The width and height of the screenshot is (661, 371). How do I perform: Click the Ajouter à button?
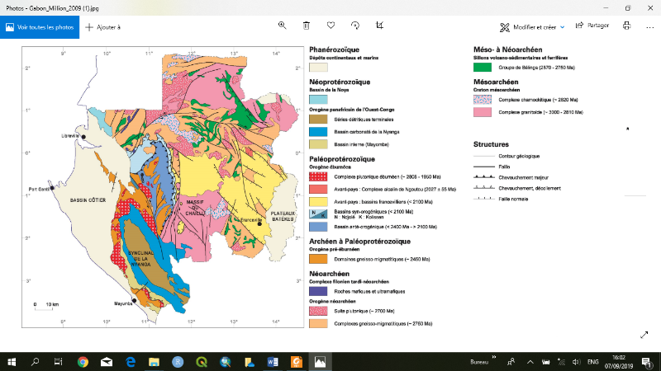102,26
